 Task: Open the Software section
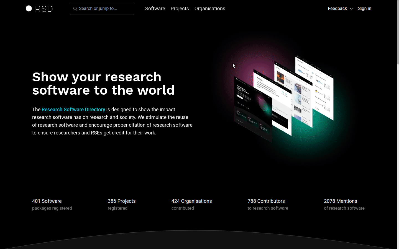click(155, 9)
